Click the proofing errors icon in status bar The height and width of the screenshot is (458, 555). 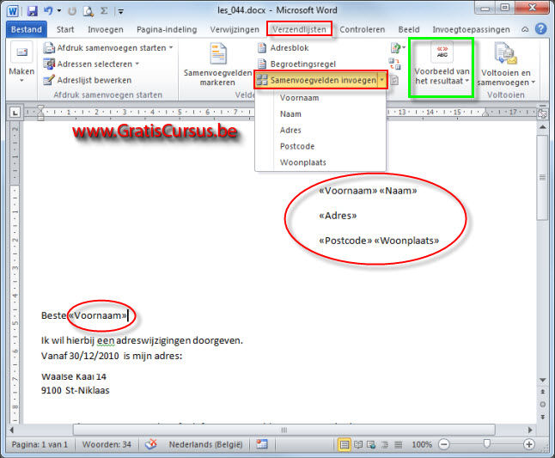151,444
